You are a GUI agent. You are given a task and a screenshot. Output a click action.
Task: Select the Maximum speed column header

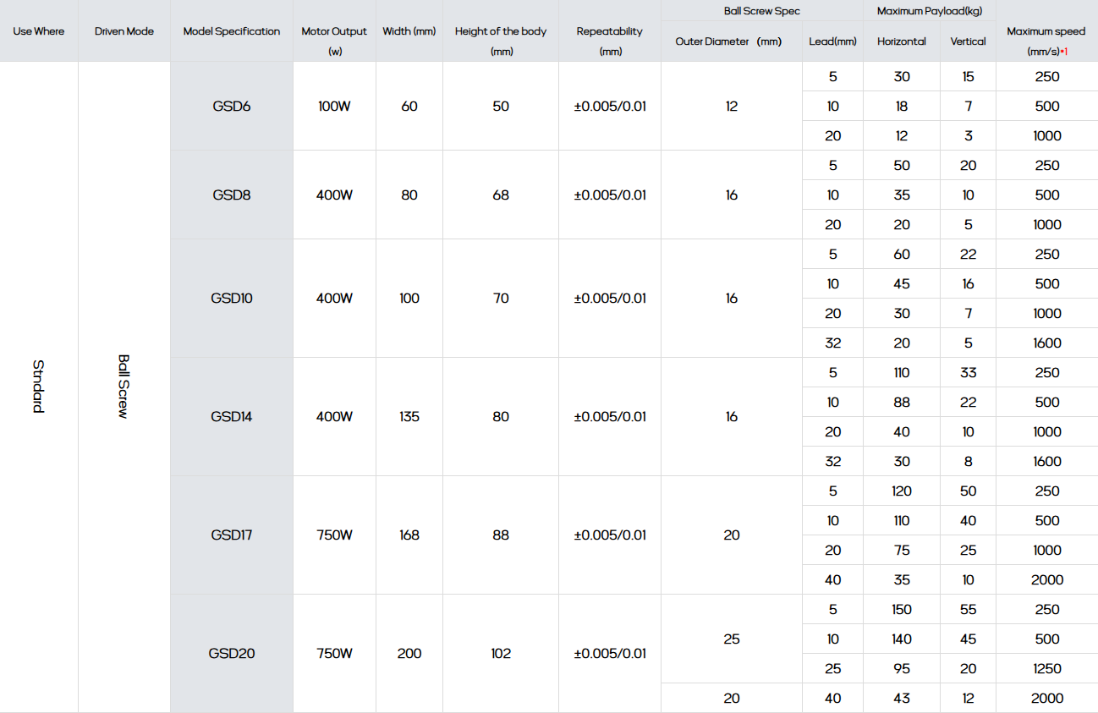1046,40
